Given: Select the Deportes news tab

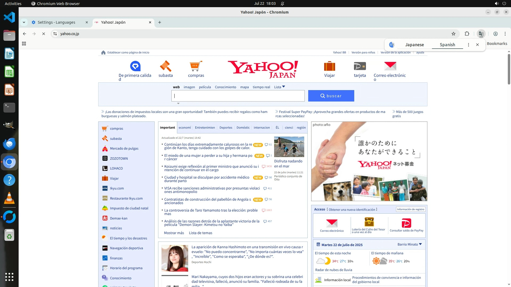Looking at the screenshot, I should click(x=226, y=128).
